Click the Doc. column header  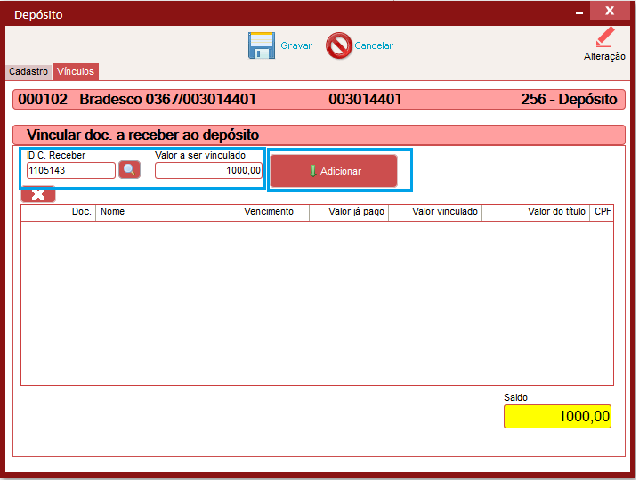tap(58, 212)
